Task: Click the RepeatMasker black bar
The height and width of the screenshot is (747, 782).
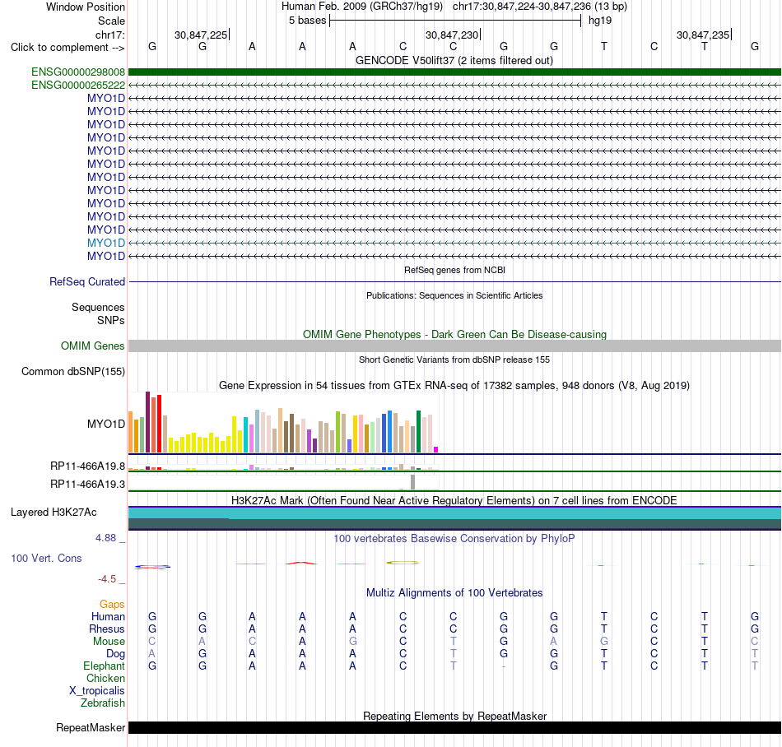Action: [454, 727]
